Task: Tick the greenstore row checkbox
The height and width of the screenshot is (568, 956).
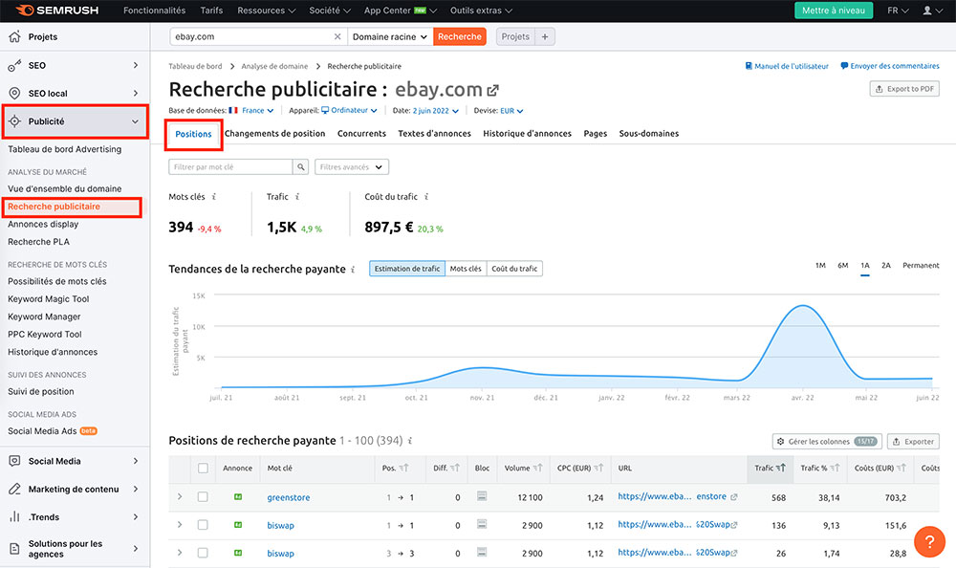Action: (203, 496)
